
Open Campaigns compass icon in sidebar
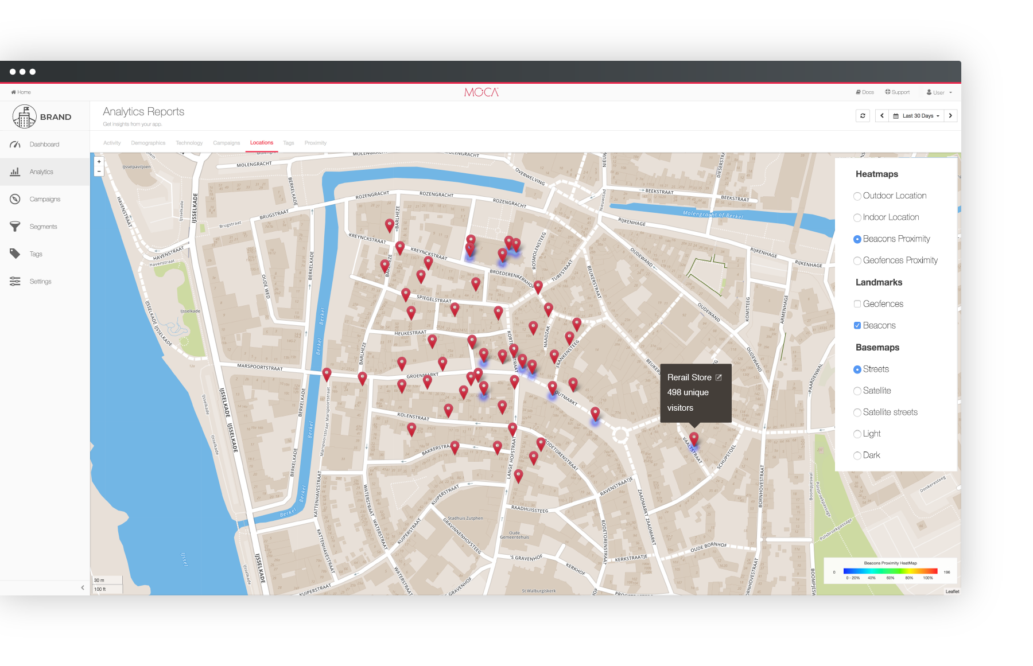point(15,199)
